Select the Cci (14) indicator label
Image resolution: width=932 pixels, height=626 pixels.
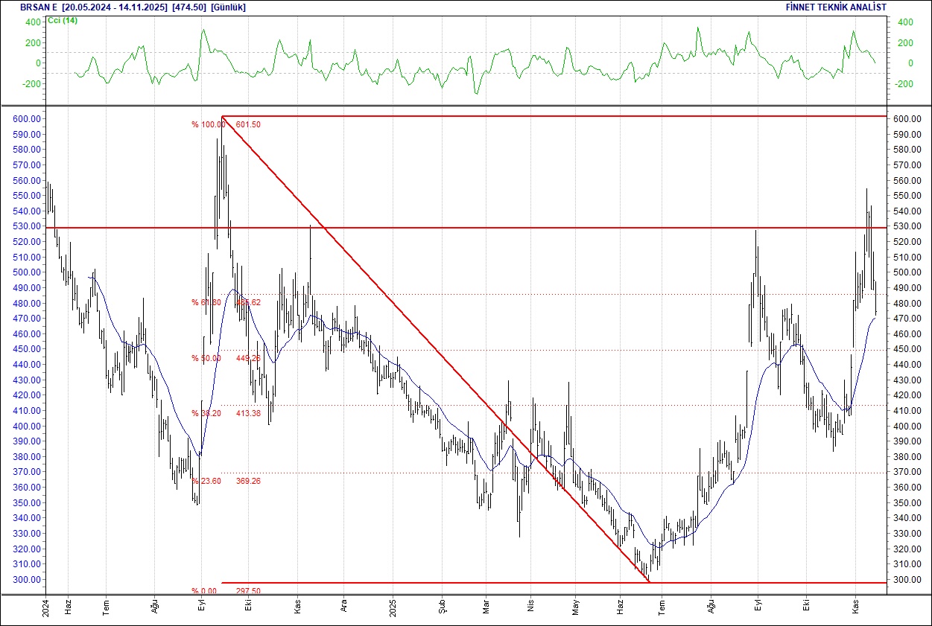click(62, 20)
